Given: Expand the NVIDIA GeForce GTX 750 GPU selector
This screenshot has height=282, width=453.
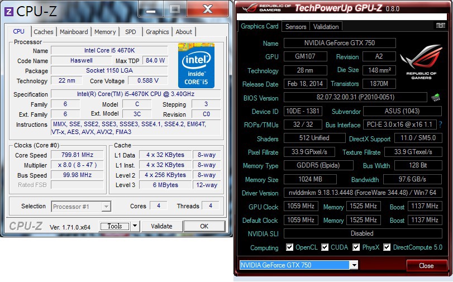Looking at the screenshot, I should tap(354, 265).
